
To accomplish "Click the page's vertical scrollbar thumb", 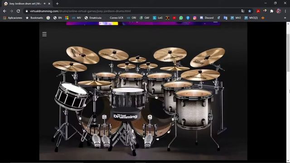I will point(288,53).
